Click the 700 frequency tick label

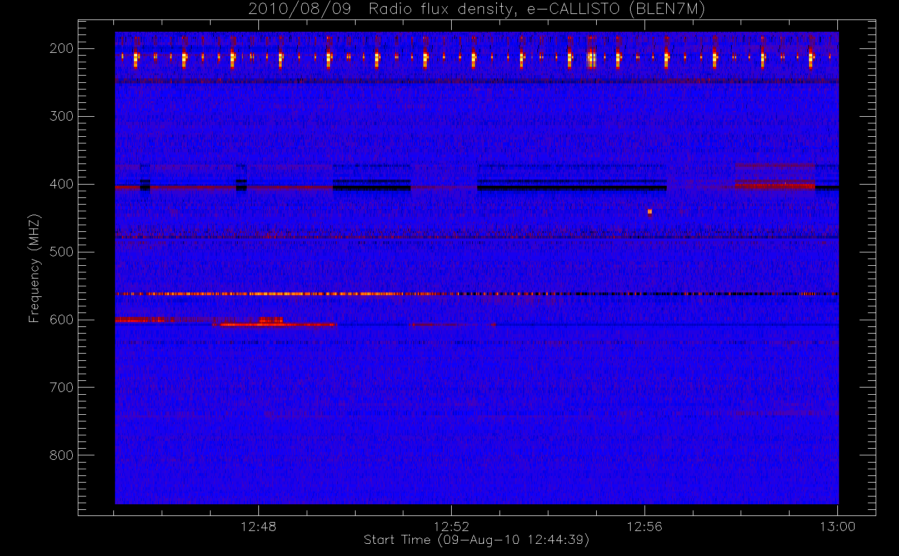tap(62, 388)
